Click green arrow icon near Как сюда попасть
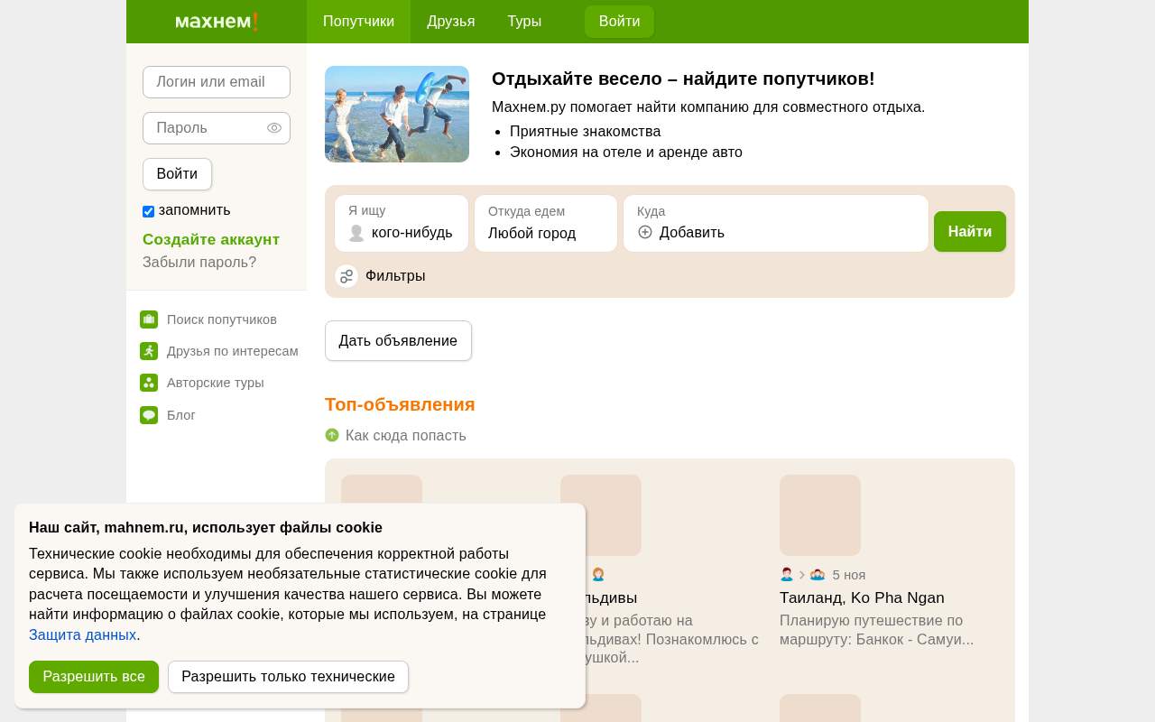Image resolution: width=1155 pixels, height=722 pixels. click(332, 435)
